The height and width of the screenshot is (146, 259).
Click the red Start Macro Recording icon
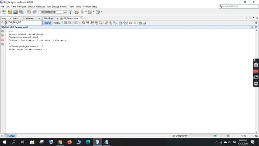(130, 23)
